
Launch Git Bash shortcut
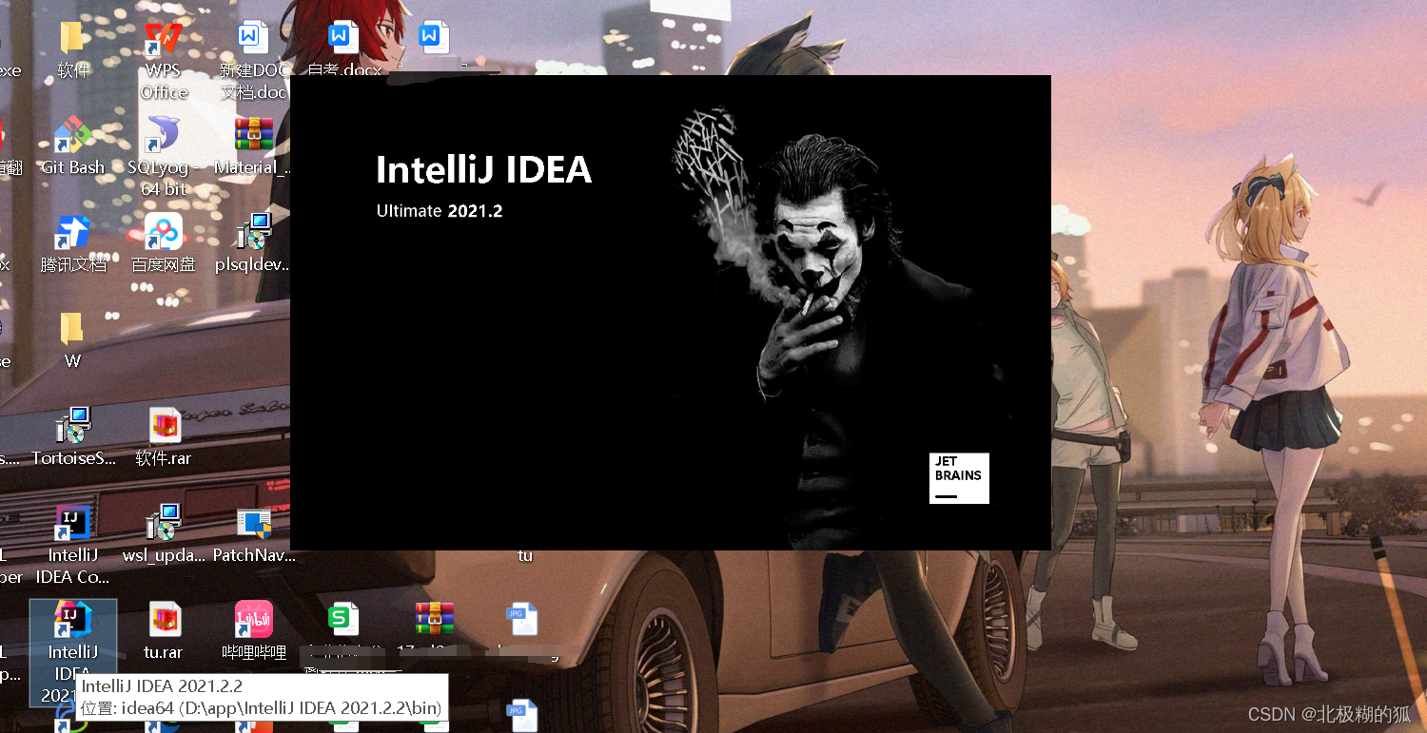72,145
